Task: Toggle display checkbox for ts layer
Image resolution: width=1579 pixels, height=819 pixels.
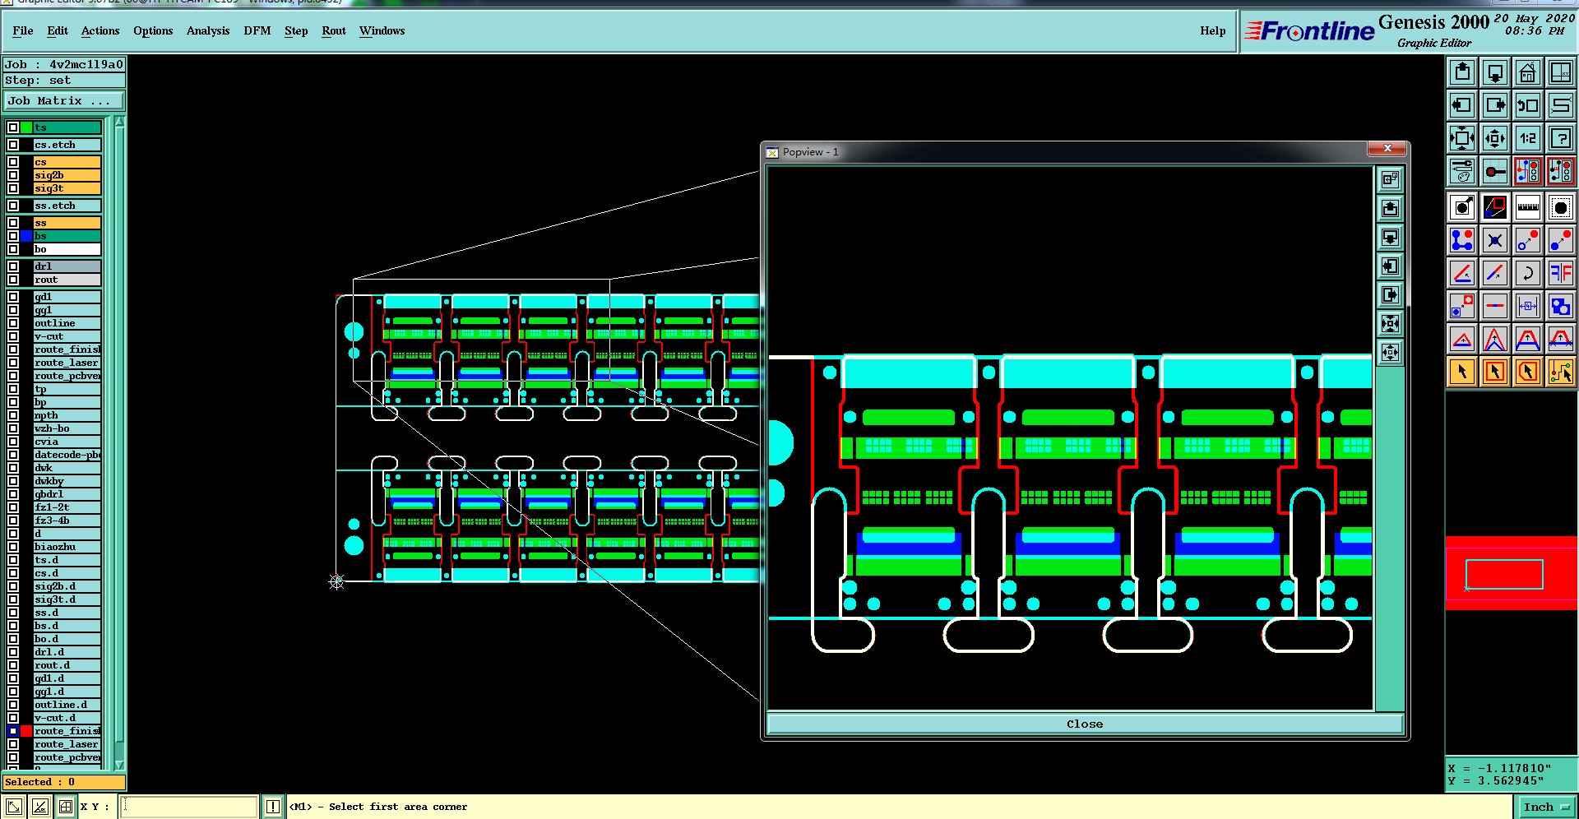Action: click(x=13, y=127)
